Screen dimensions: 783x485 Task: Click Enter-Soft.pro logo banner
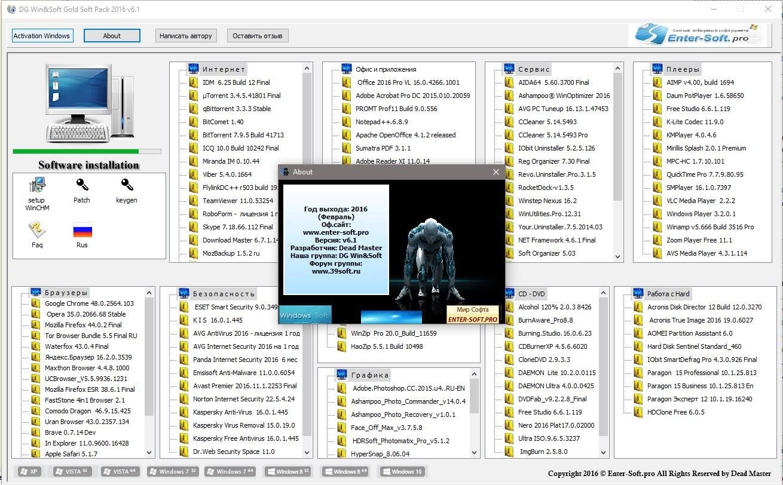point(697,35)
